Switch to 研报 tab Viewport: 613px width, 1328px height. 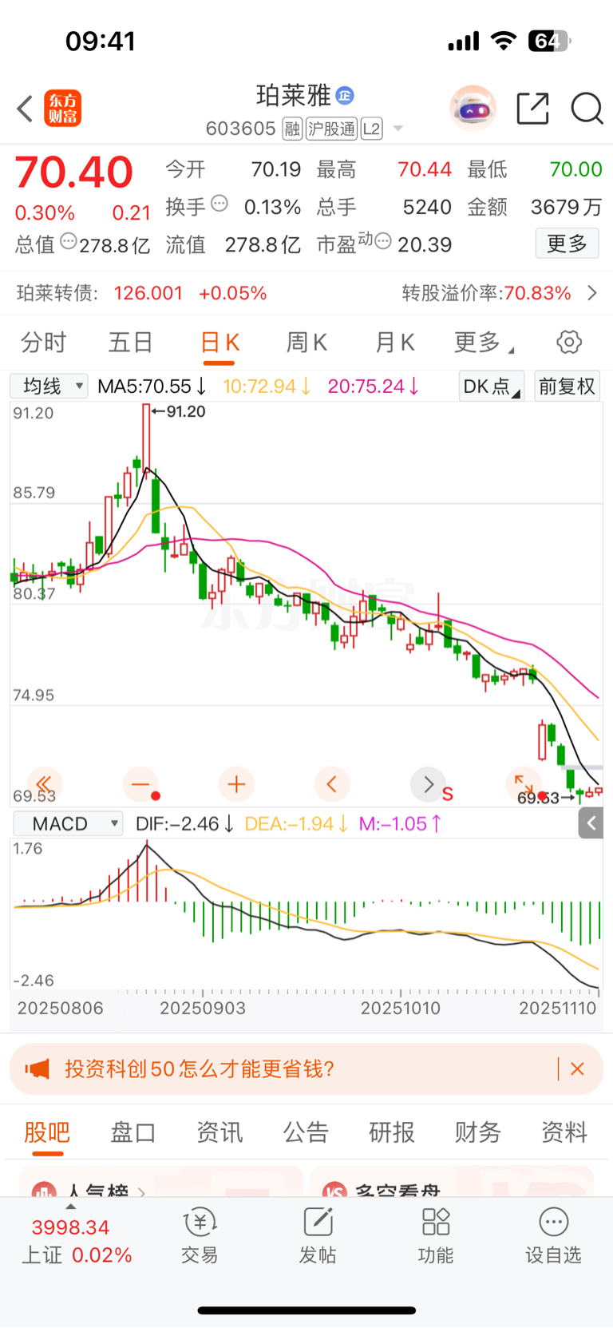tap(392, 1132)
